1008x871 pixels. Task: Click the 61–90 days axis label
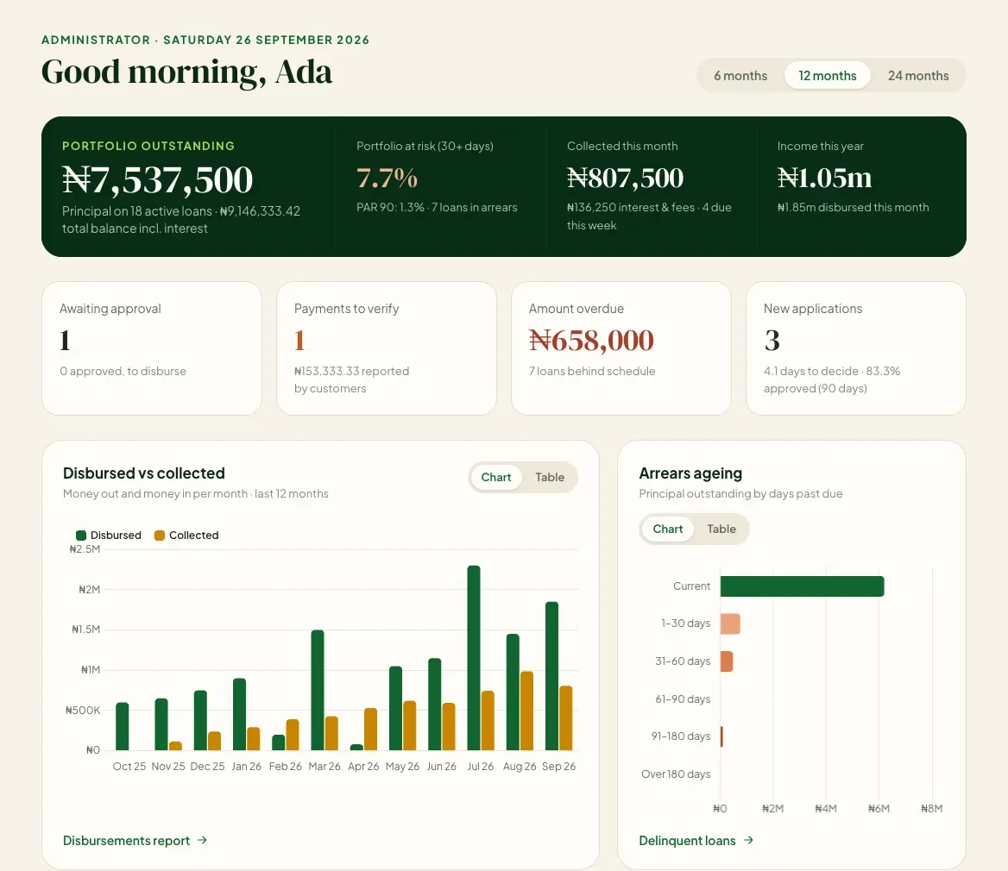click(683, 699)
